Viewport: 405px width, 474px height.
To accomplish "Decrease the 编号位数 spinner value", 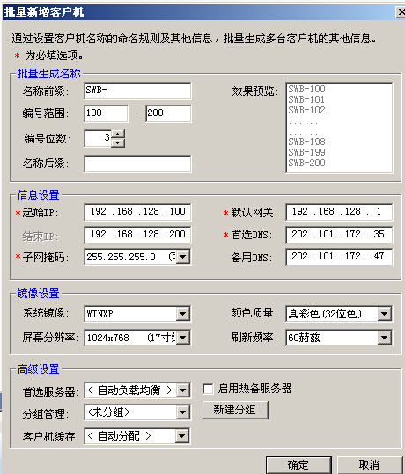I will pos(118,142).
